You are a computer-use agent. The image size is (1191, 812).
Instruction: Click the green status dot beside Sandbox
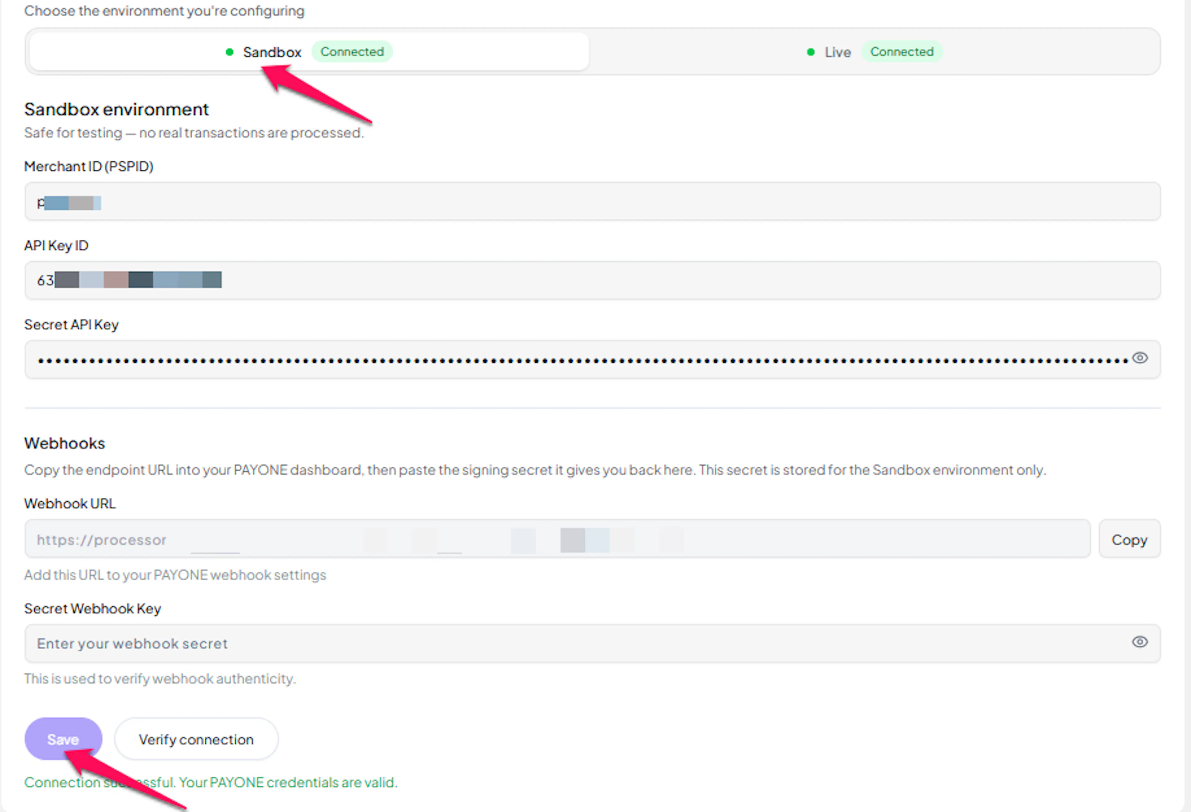point(230,52)
